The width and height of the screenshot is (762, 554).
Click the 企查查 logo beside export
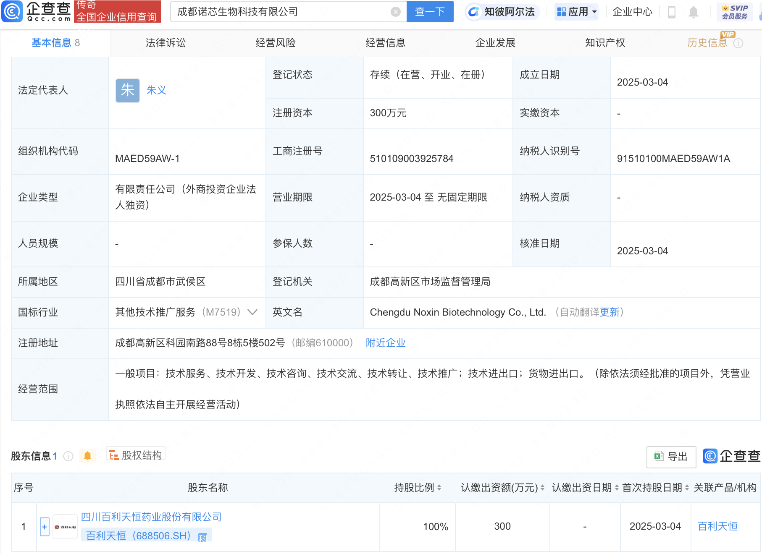[x=731, y=456]
